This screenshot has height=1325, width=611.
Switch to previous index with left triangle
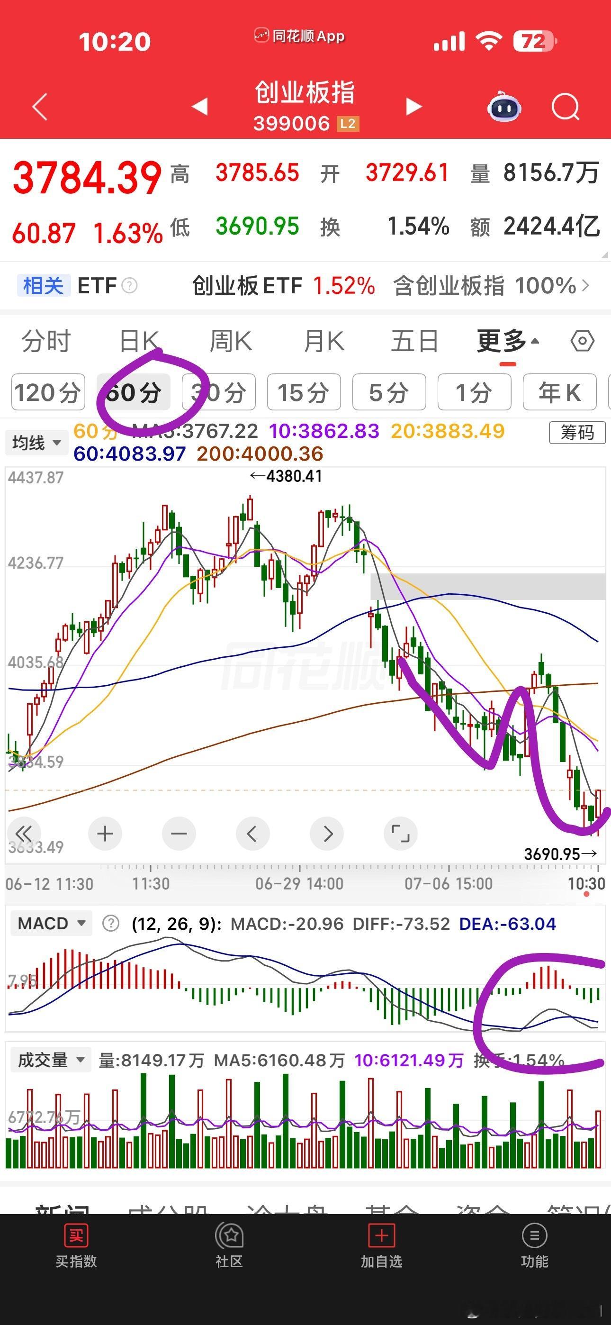tap(199, 107)
